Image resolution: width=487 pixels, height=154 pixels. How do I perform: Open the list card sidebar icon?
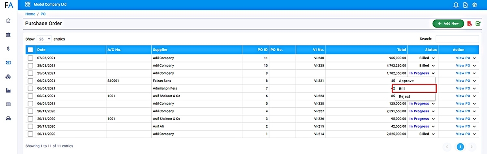(9, 104)
